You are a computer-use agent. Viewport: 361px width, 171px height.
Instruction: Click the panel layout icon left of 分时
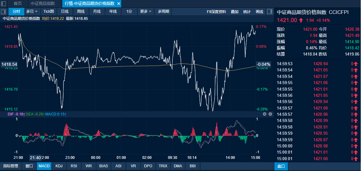click(4, 11)
